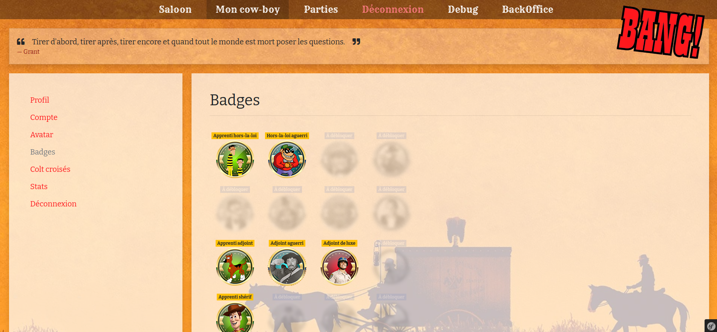
Task: Select the Hors-la-loi aguerri badge
Action: click(287, 159)
